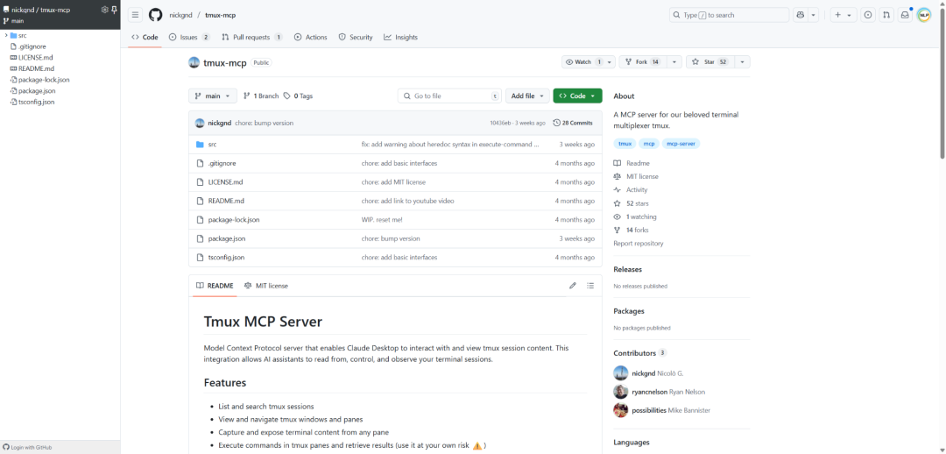
Task: Open the Add file dropdown
Action: coord(527,96)
